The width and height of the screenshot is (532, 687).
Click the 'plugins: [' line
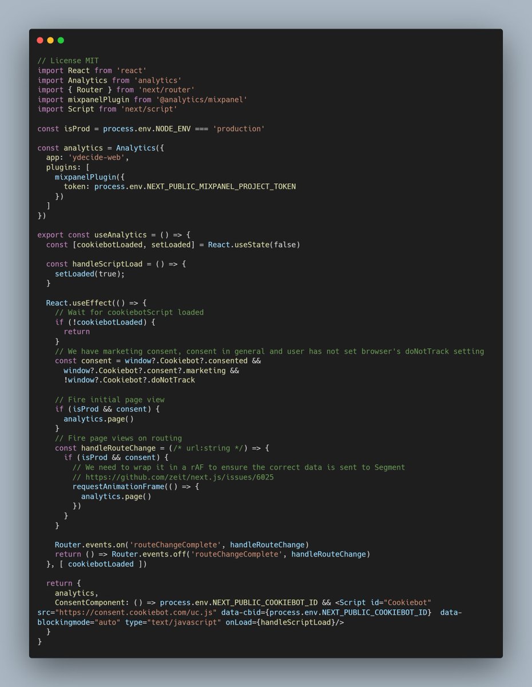[68, 167]
